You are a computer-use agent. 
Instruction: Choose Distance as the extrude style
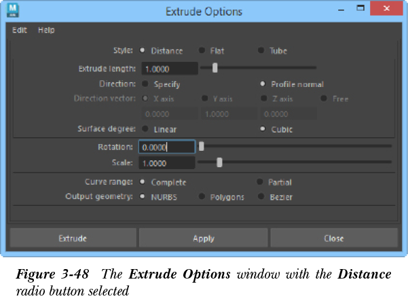pos(143,51)
